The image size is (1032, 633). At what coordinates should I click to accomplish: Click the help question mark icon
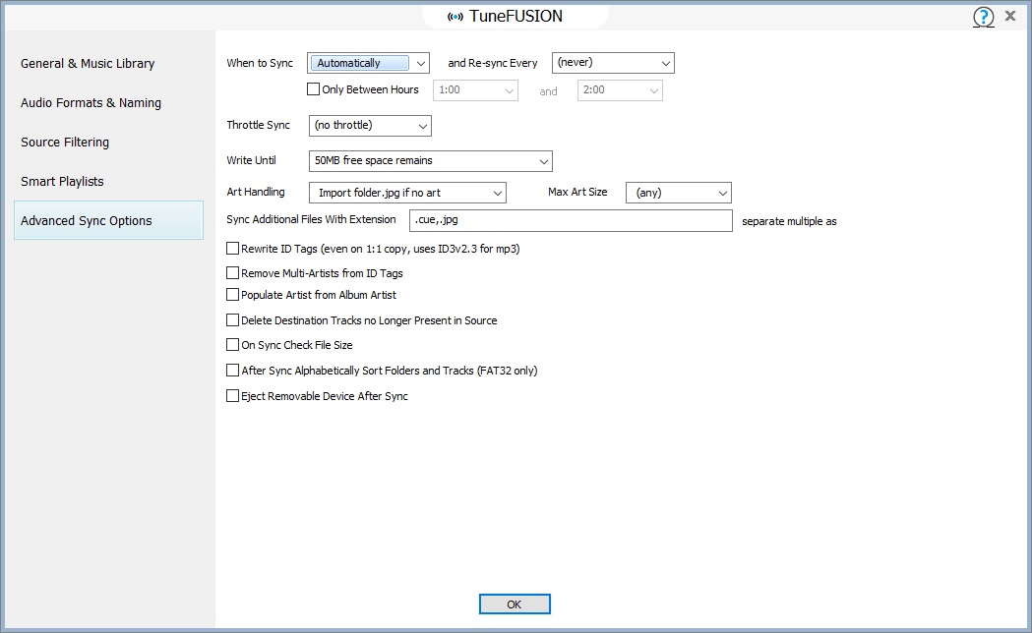click(983, 17)
